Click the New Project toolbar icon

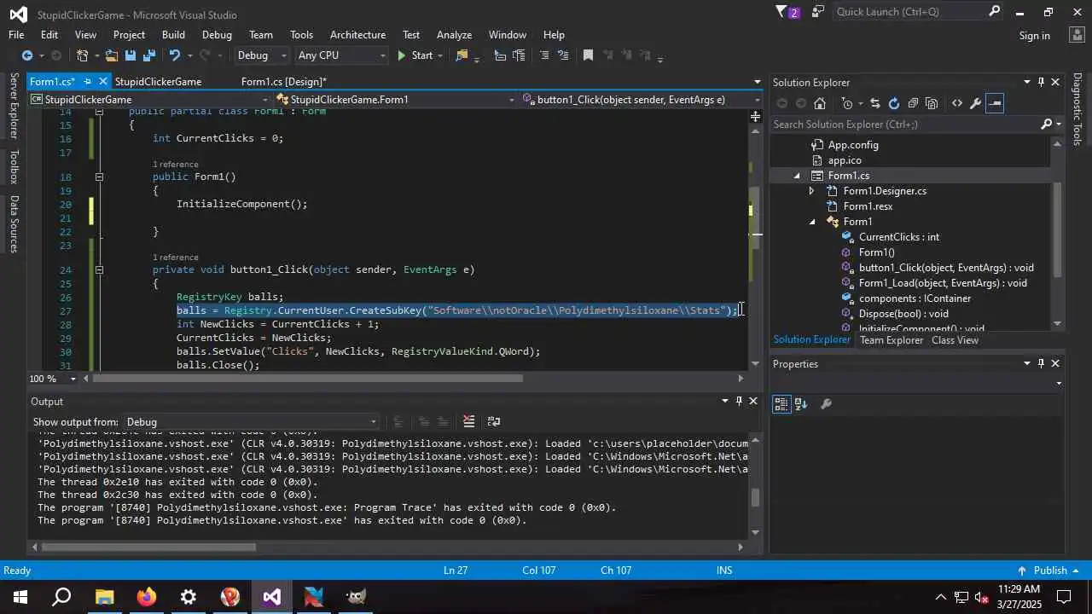[x=83, y=55]
